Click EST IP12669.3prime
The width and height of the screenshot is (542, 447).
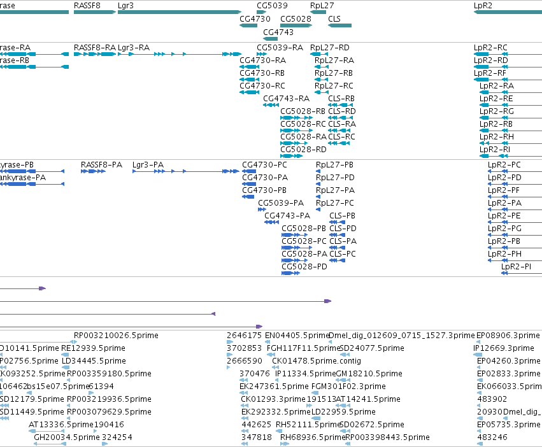point(504,348)
